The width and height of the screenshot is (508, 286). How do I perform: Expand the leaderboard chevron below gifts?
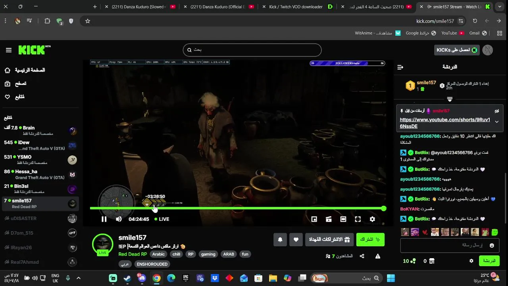(450, 99)
